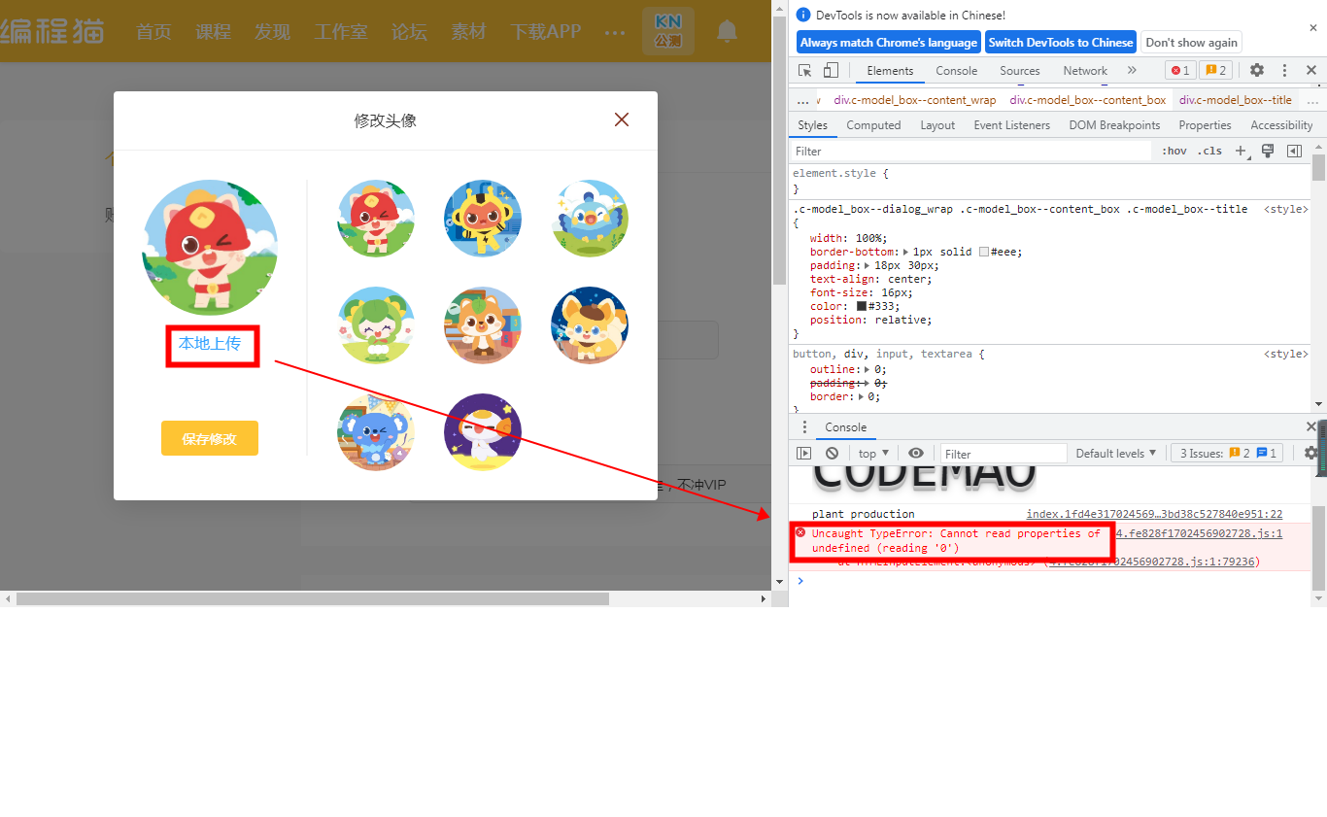Select the blue koala avatar
1327x817 pixels.
(x=376, y=432)
